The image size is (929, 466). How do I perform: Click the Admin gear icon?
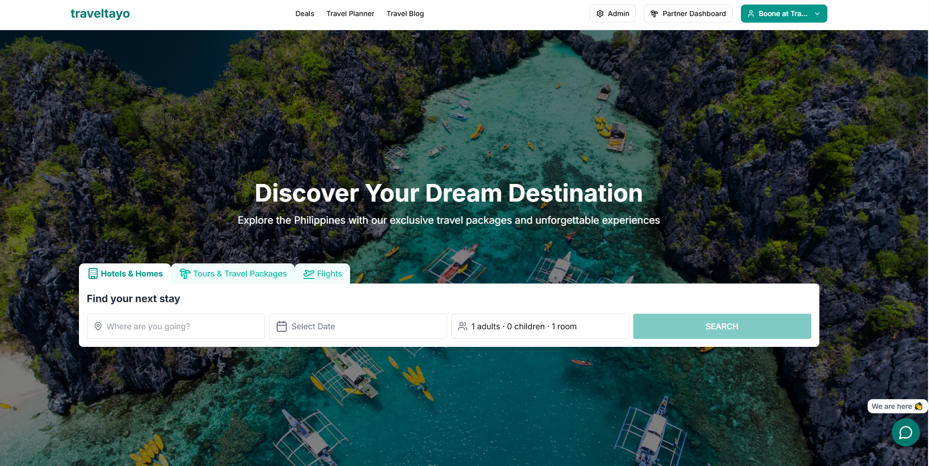[x=600, y=14]
